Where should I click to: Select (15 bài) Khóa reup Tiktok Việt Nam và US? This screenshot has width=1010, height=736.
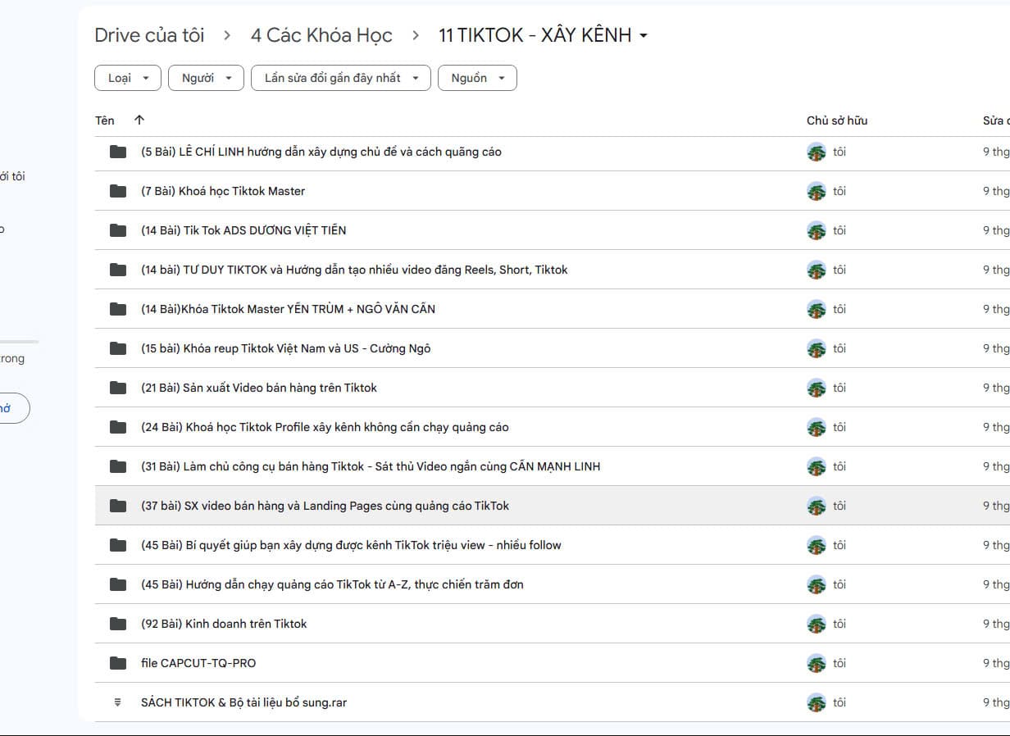(286, 348)
